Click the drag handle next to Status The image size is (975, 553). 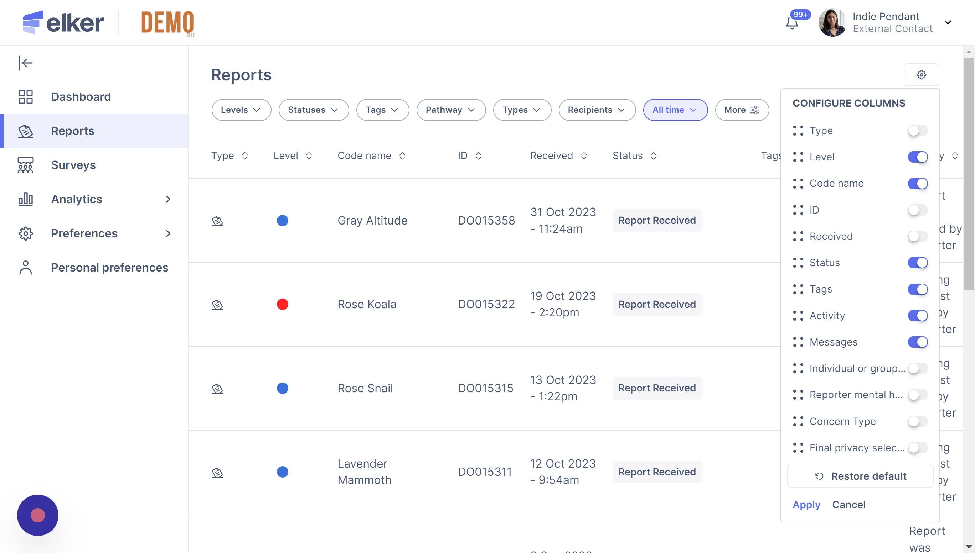[798, 263]
